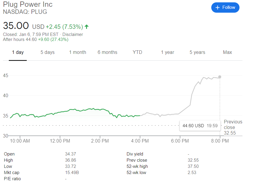
Task: Click the After hours 44.60 text
Action: pos(20,39)
